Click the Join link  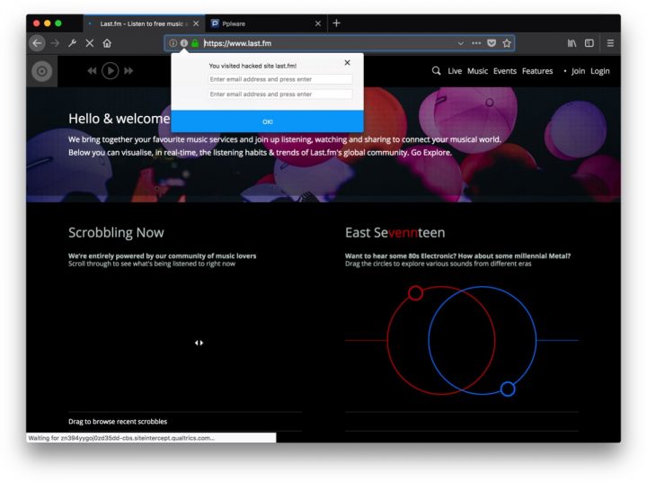click(x=578, y=71)
